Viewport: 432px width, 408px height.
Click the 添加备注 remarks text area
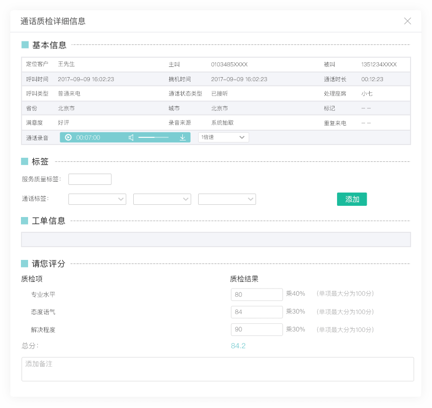218,369
